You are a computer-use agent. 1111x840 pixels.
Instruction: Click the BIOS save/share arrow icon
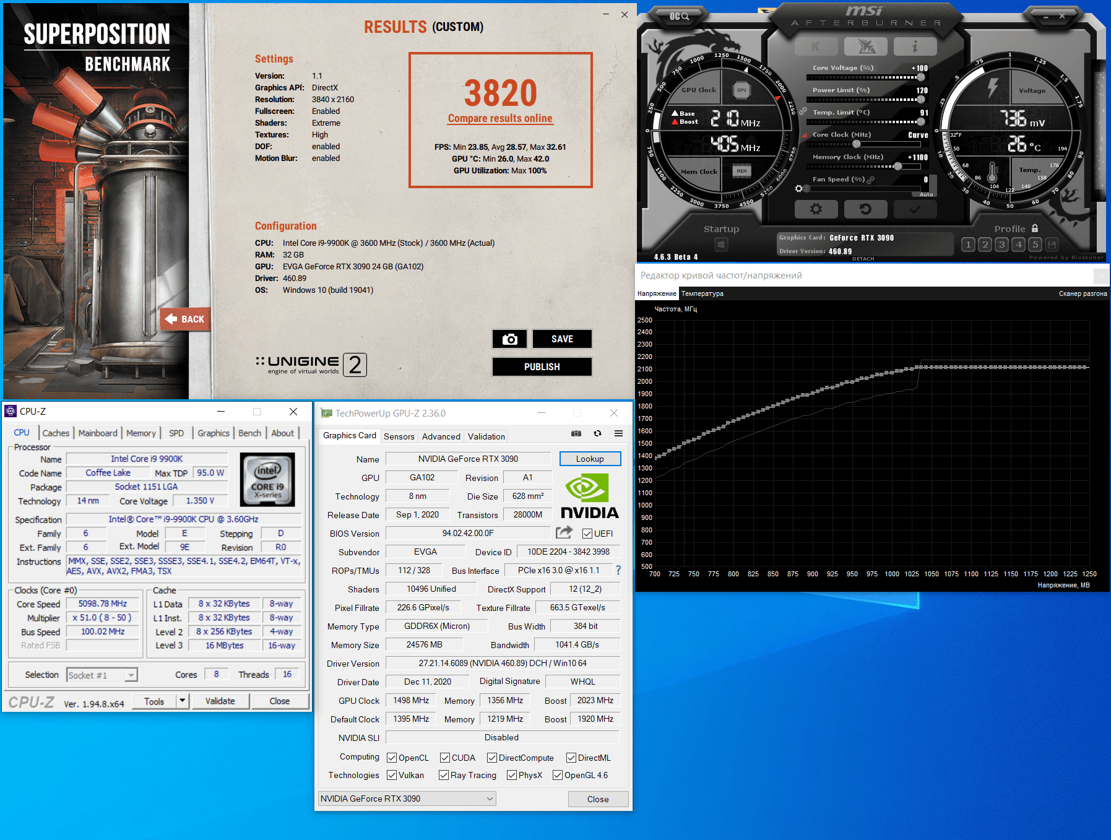pos(564,532)
